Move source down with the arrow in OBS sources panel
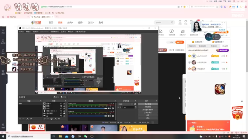Image resolution: width=248 pixels, height=139 pixels. pyautogui.click(x=59, y=119)
